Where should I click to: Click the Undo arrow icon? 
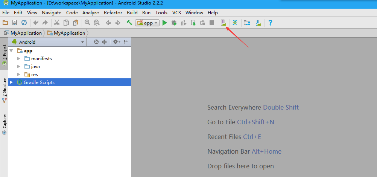point(36,23)
